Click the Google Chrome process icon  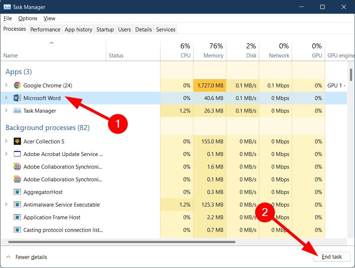[17, 86]
